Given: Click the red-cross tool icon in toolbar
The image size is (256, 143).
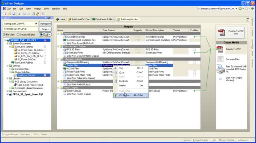Looking at the screenshot, I should point(38,14).
